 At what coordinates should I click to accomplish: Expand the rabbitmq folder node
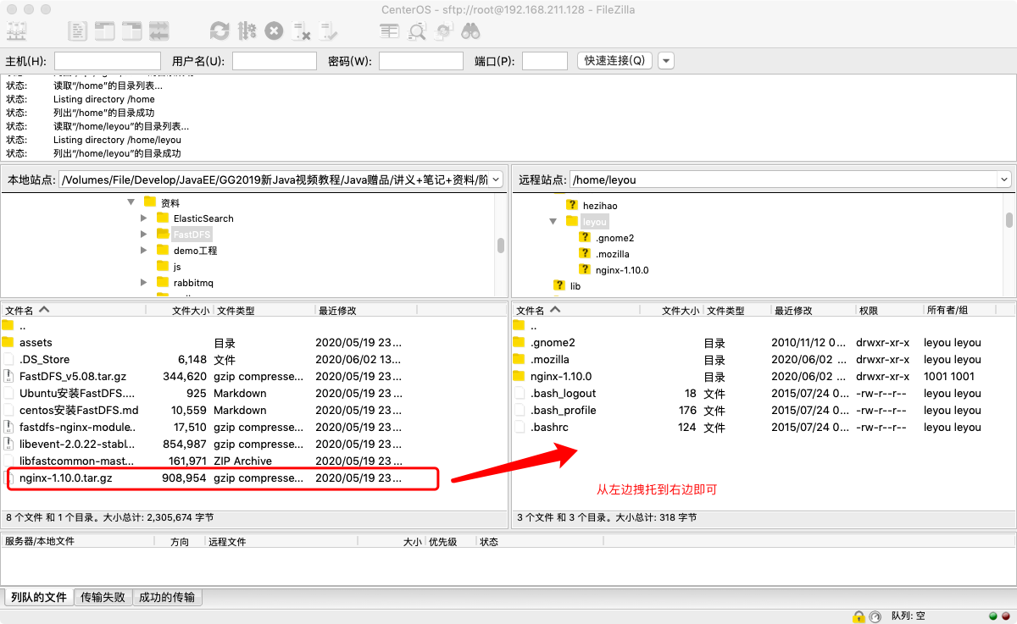click(x=144, y=282)
